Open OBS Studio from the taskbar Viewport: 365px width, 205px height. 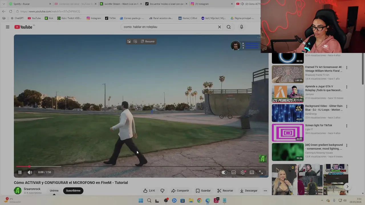point(166,200)
